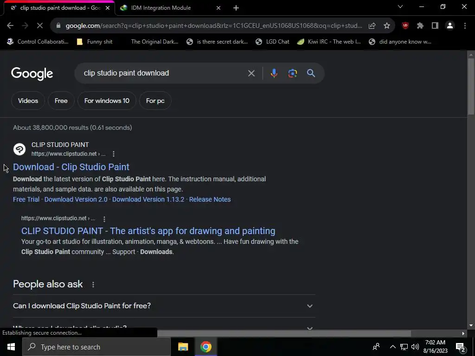Open the Free Trial sitelink
This screenshot has height=356, width=475.
26,199
